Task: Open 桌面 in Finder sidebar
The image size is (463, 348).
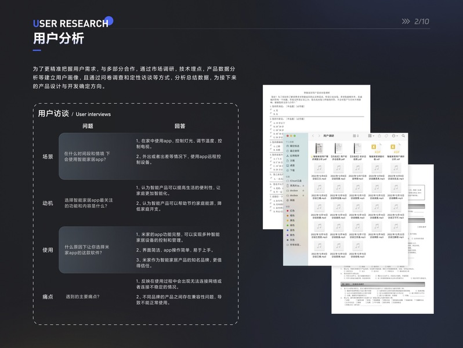Action: [291, 165]
